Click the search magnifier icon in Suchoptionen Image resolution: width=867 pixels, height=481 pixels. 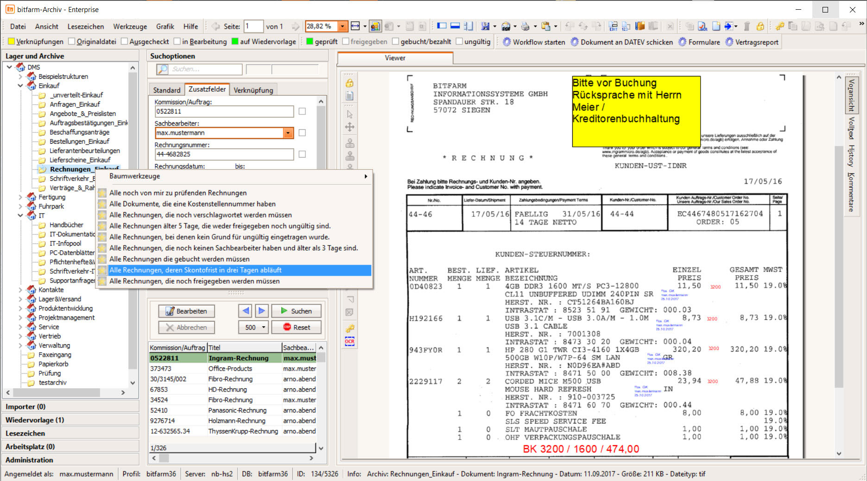tap(163, 69)
